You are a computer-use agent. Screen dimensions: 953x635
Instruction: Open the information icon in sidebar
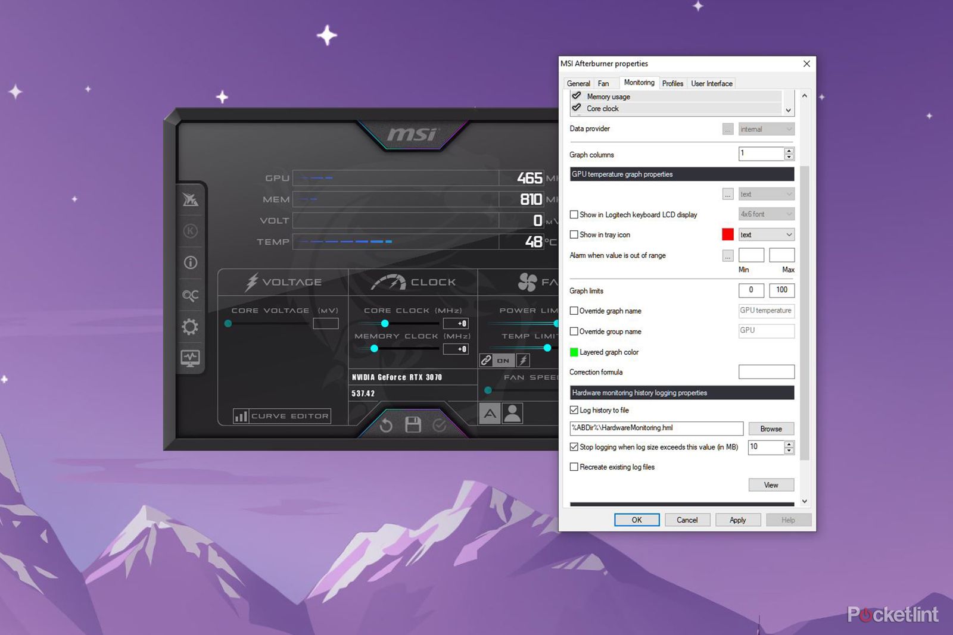(x=191, y=262)
